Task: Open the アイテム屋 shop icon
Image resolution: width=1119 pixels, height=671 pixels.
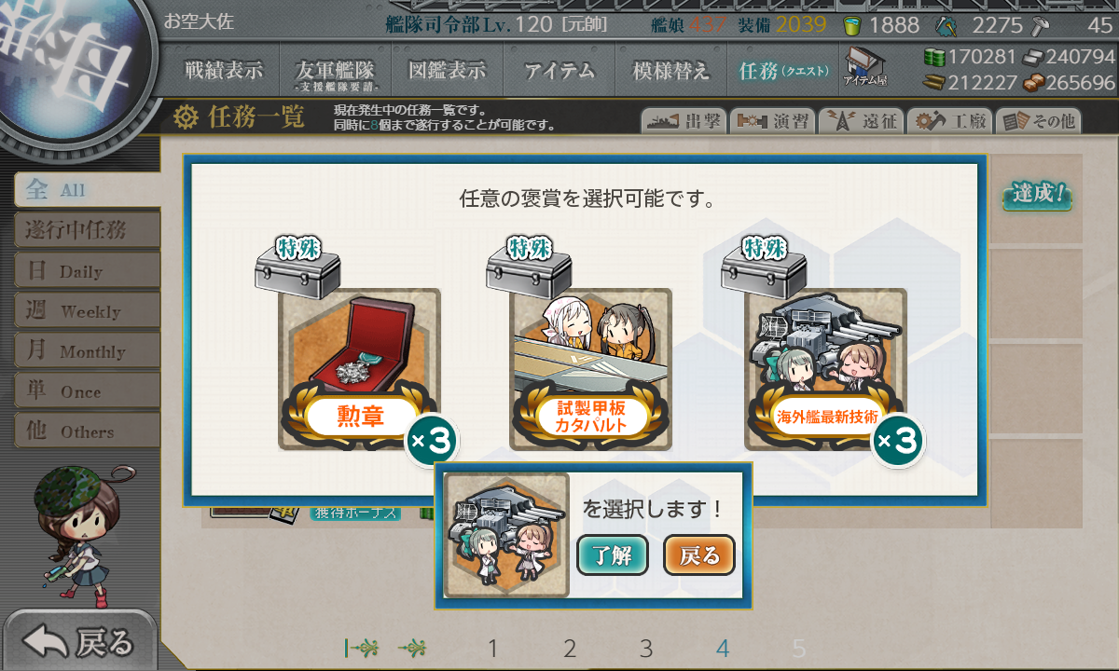Action: [x=865, y=67]
